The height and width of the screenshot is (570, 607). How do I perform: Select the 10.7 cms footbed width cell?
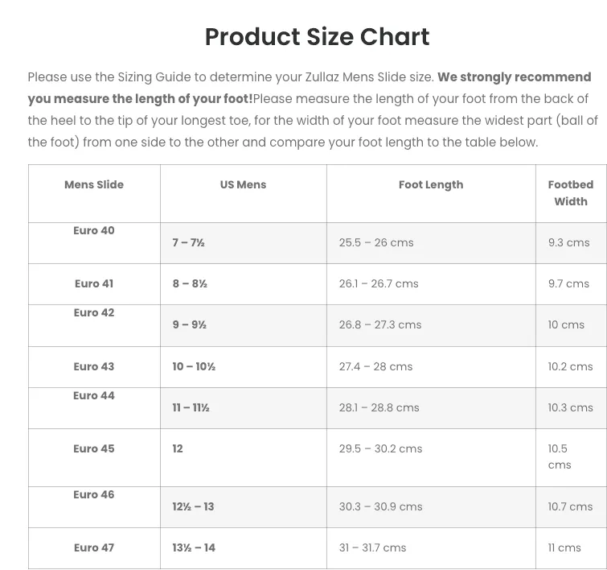(570, 506)
